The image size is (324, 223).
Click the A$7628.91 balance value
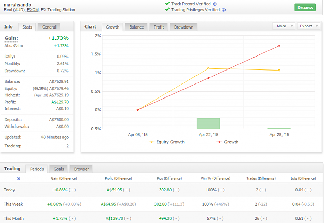(x=59, y=81)
